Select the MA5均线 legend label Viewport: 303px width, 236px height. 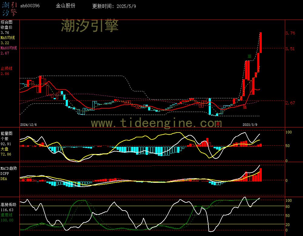8,38
